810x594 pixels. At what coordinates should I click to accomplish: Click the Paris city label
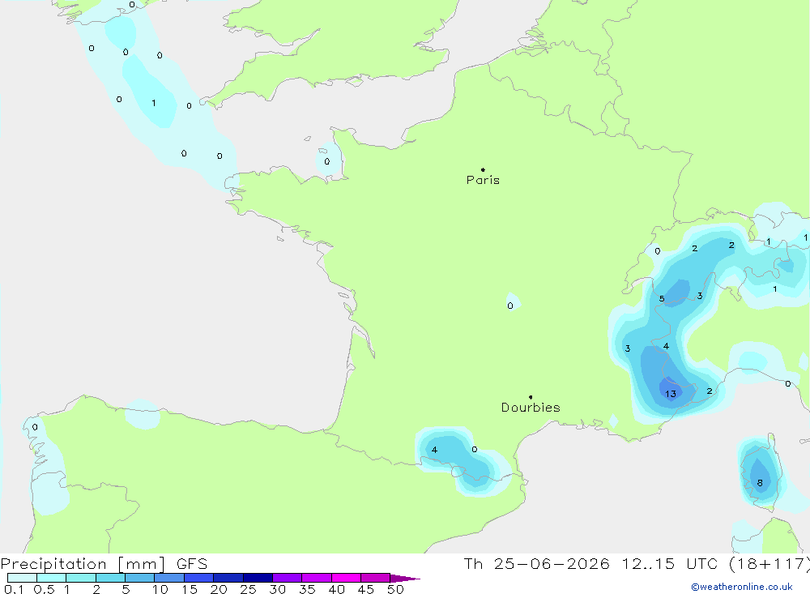pos(483,180)
